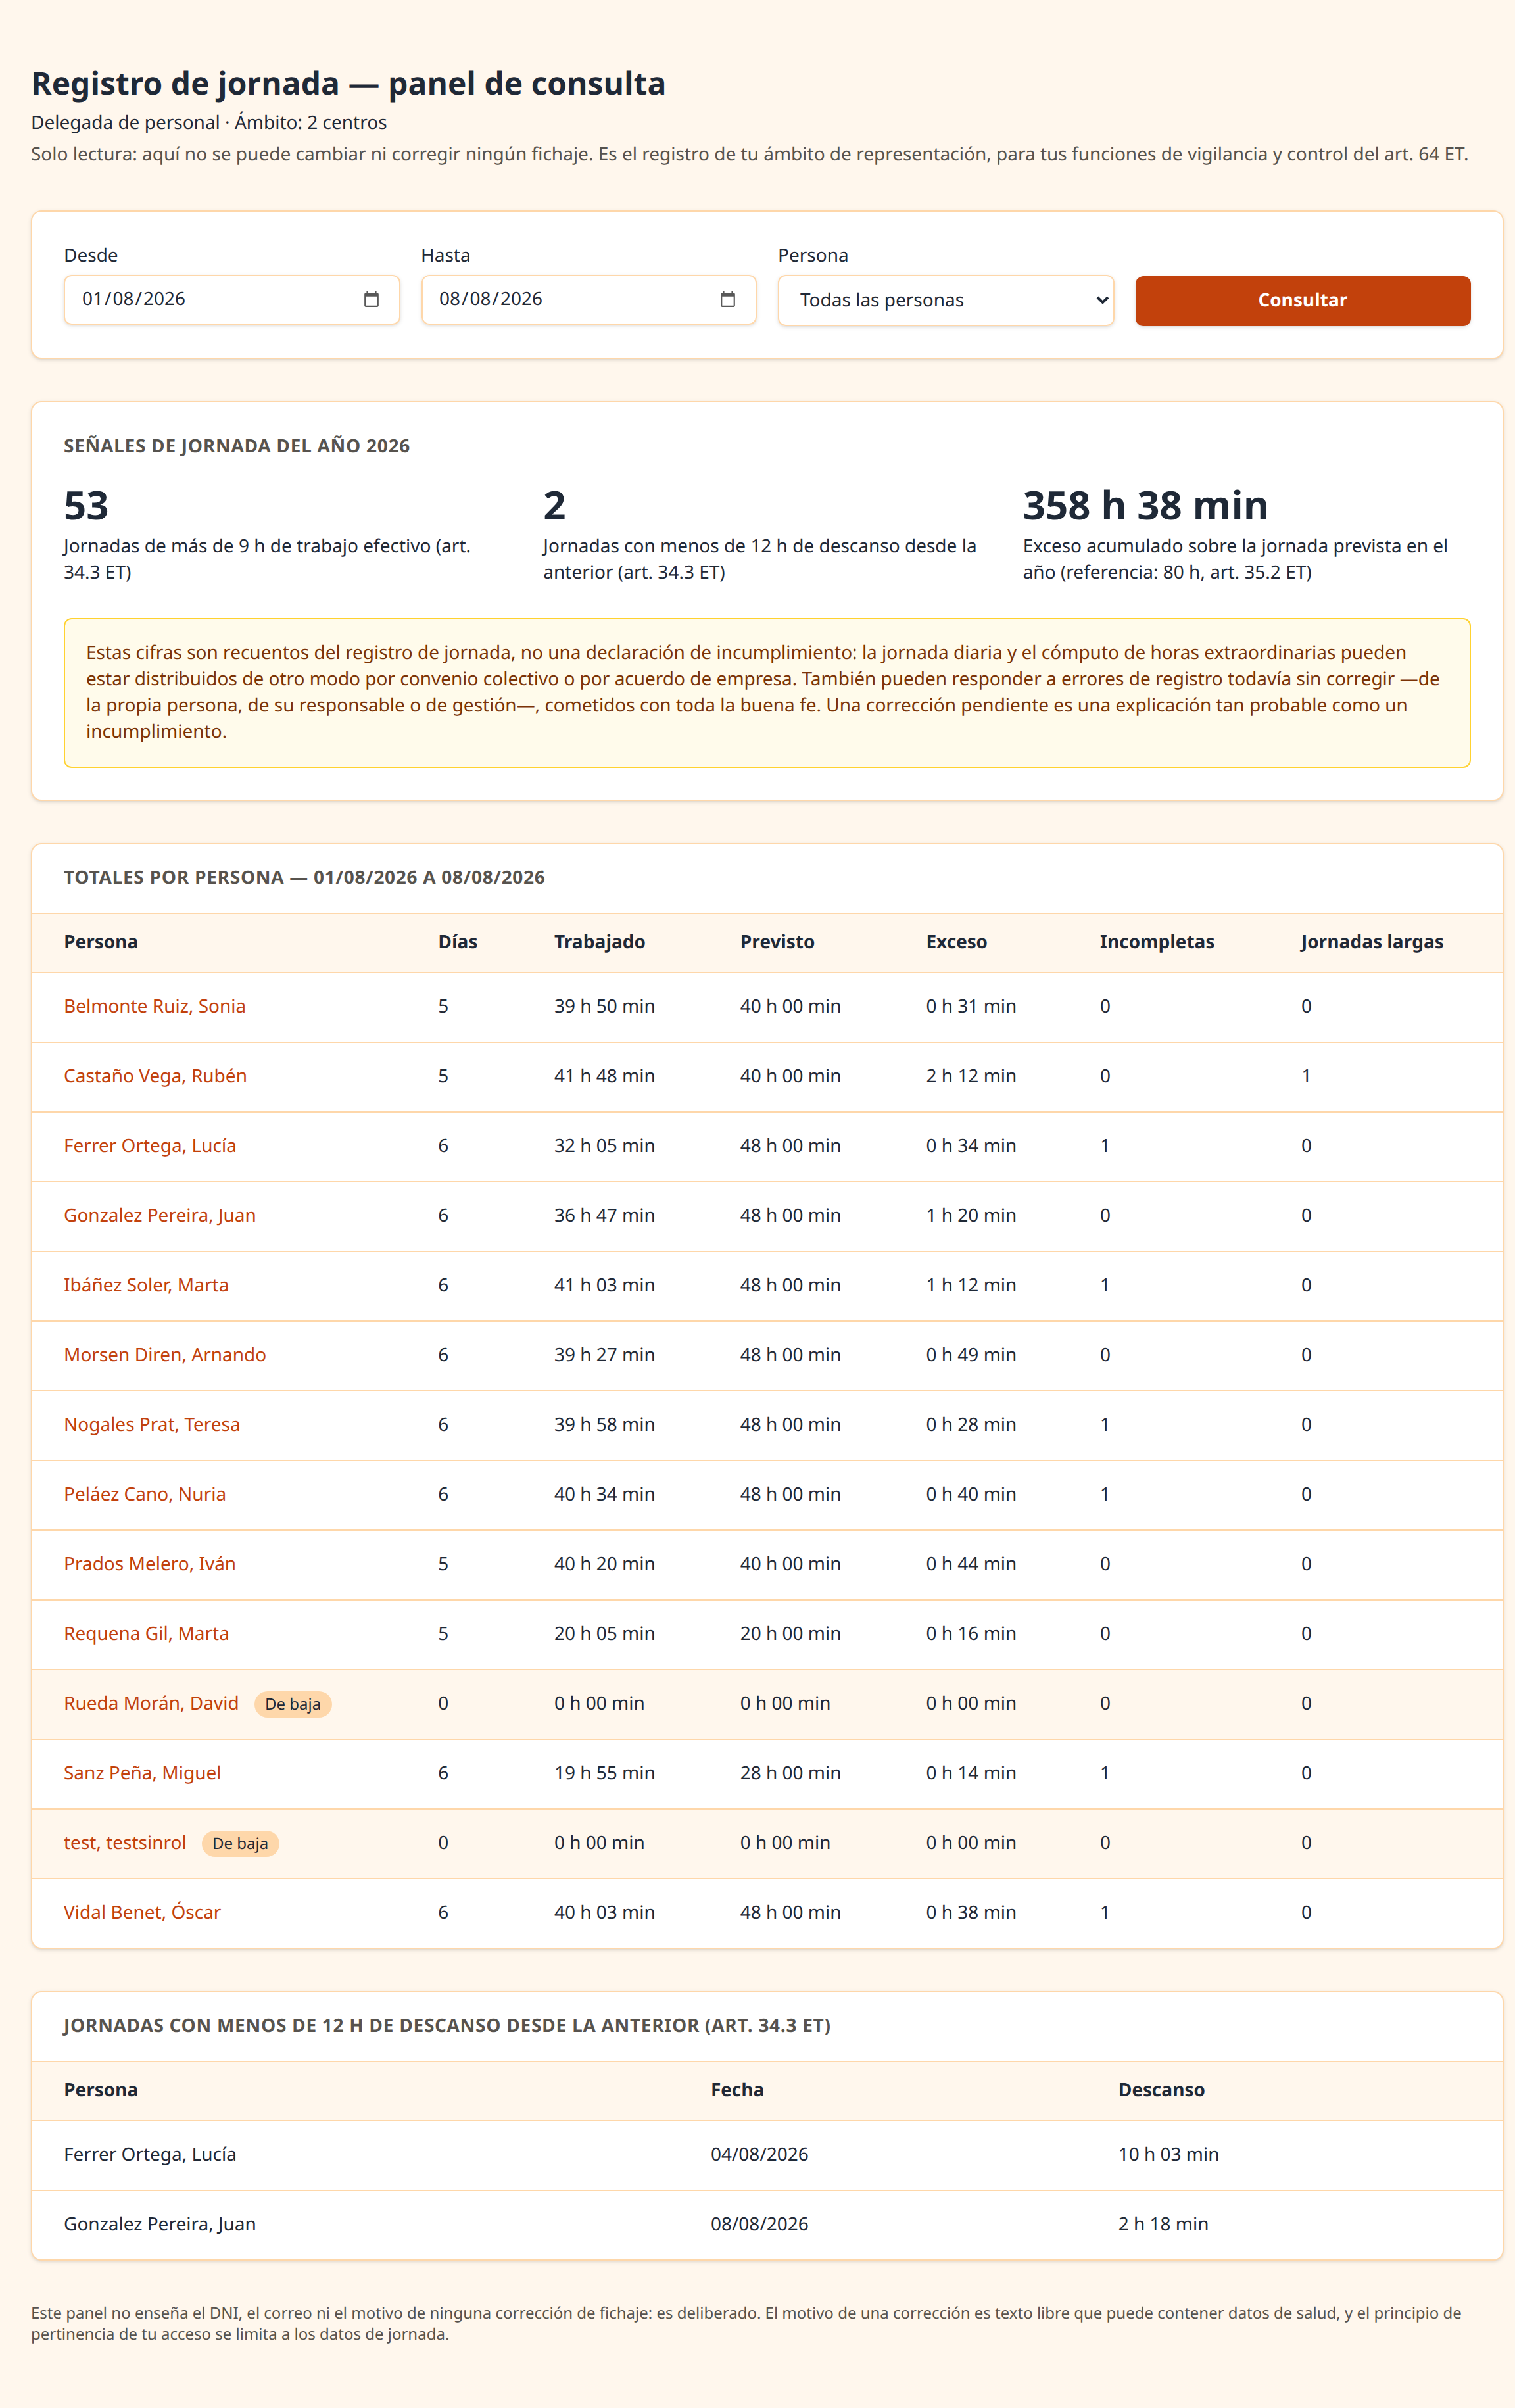Open Requena Gil, Marta's record
The image size is (1515, 2408).
146,1633
